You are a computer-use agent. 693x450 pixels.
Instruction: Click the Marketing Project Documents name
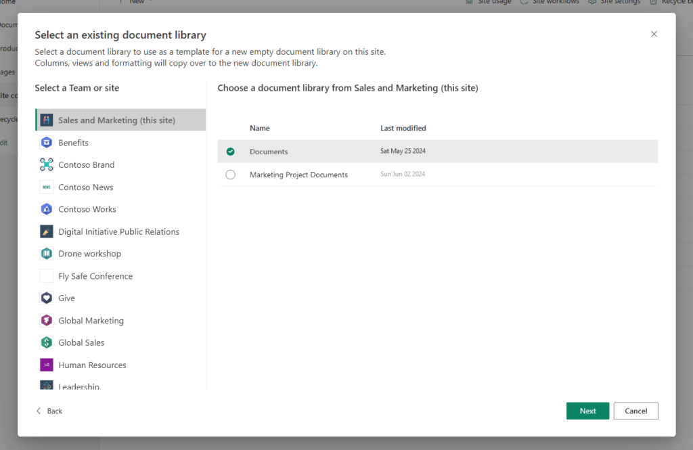[x=298, y=175]
